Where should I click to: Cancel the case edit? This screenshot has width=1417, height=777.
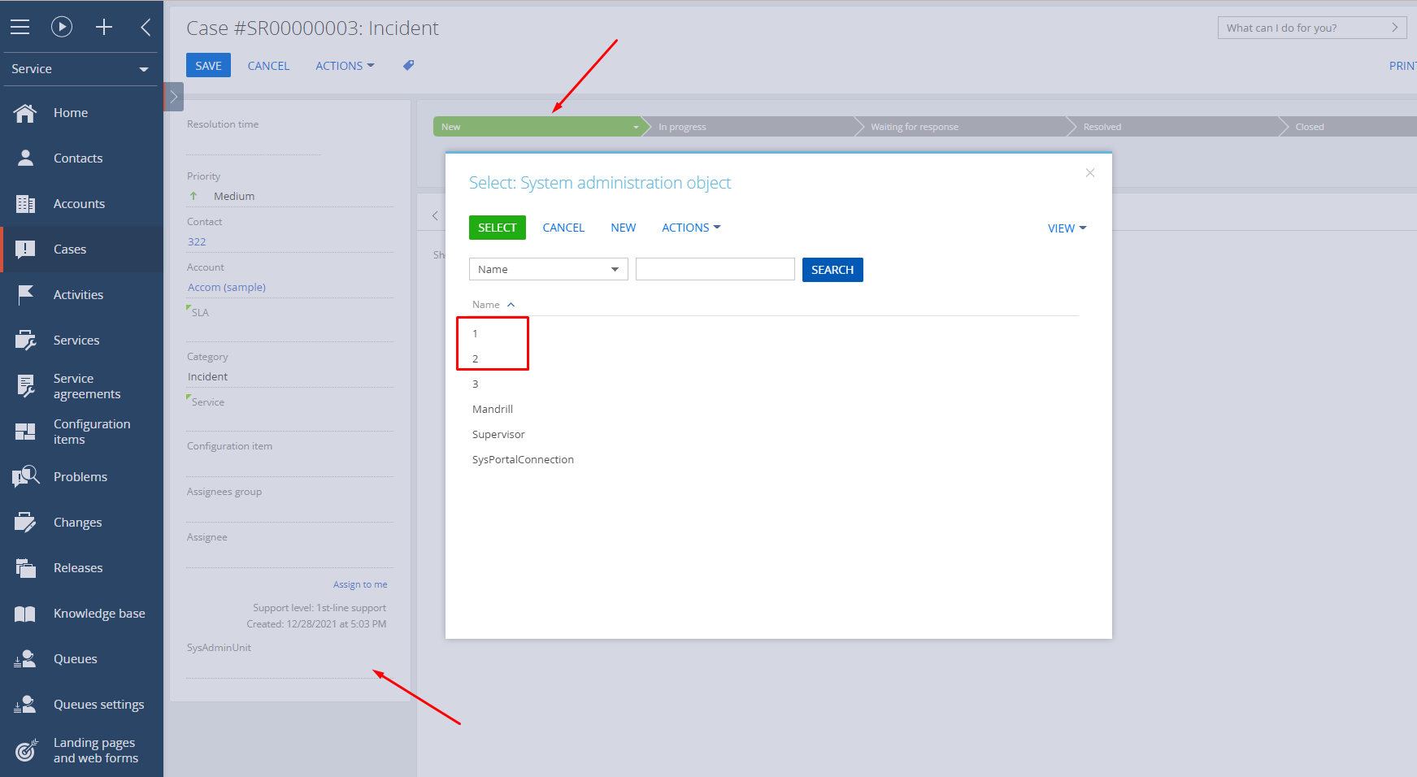pos(268,66)
